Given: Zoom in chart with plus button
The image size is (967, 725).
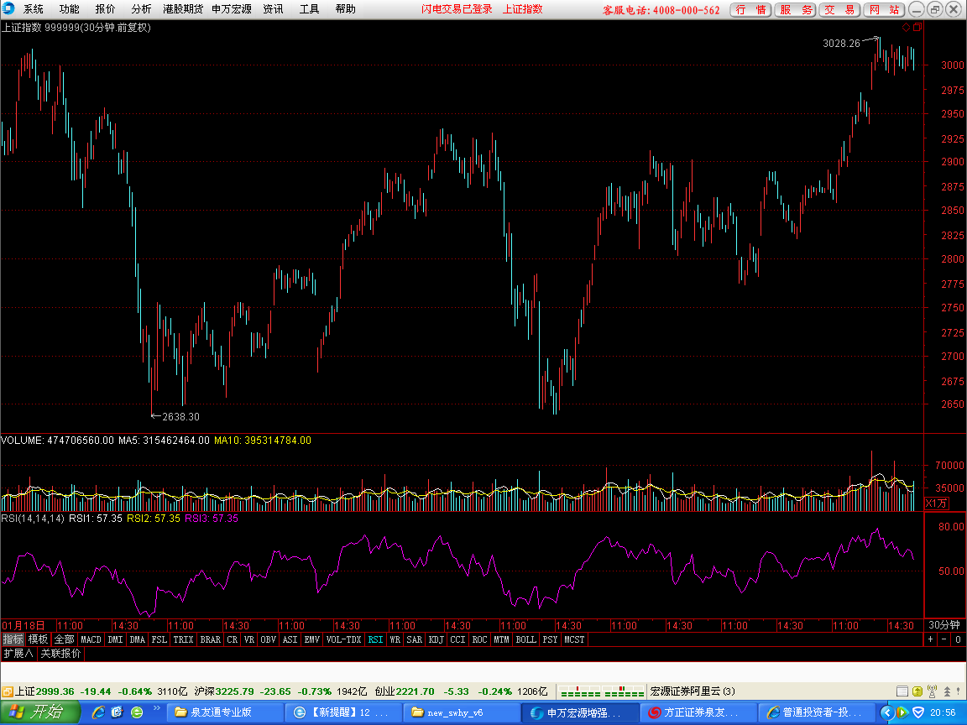Looking at the screenshot, I should coord(931,639).
